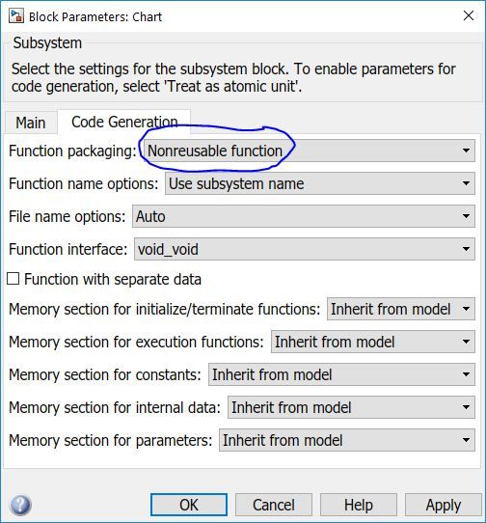Open the File name options dropdown
Screen dimensions: 486x523
(304, 216)
